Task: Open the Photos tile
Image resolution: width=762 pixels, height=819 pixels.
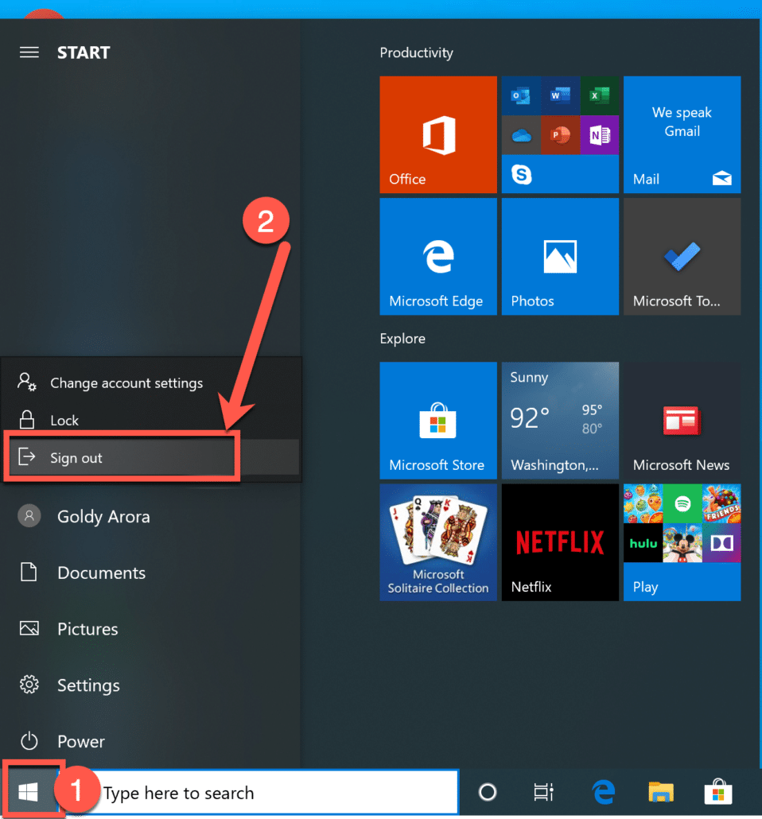Action: coord(560,257)
